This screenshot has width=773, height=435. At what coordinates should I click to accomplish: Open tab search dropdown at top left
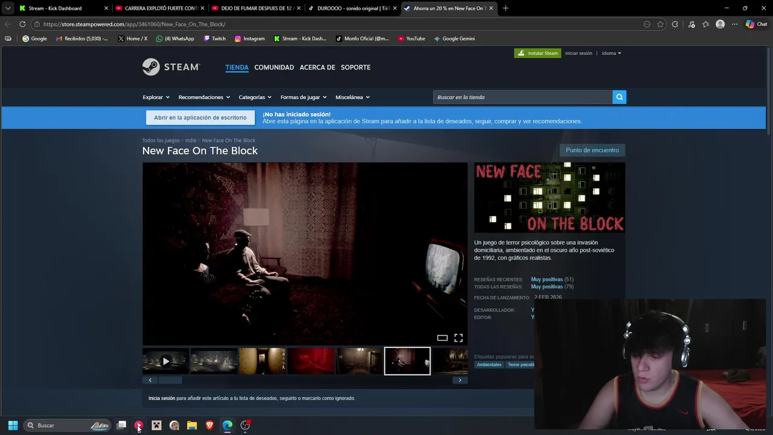pos(7,8)
